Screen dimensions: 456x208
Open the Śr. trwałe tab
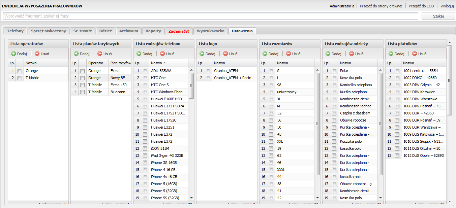click(x=83, y=31)
